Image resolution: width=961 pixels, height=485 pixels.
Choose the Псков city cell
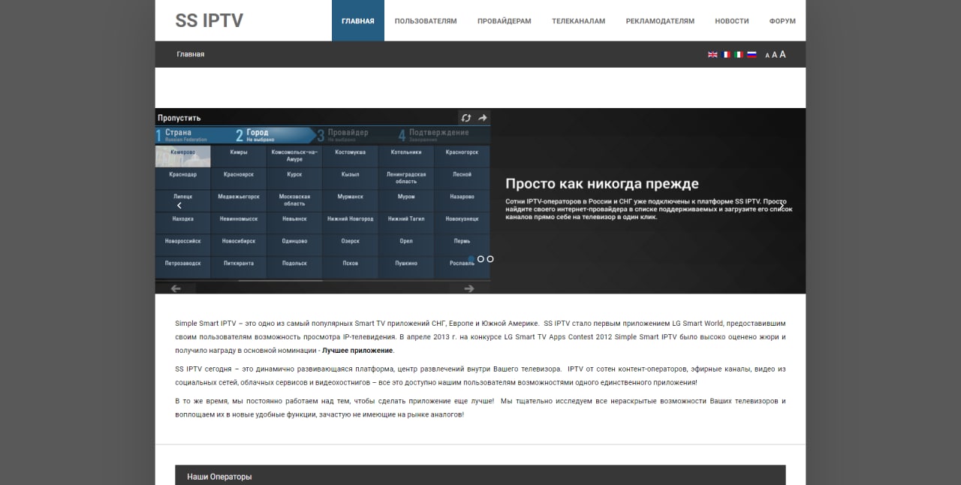coord(350,267)
